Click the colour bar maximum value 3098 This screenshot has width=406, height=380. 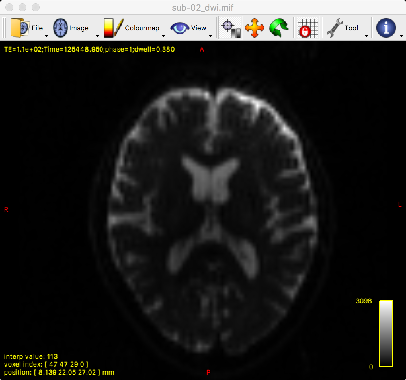(x=363, y=301)
